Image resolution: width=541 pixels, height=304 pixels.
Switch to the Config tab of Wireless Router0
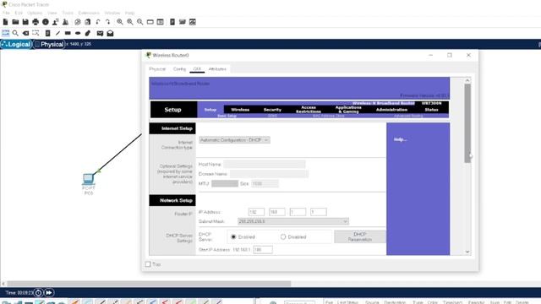(x=179, y=69)
